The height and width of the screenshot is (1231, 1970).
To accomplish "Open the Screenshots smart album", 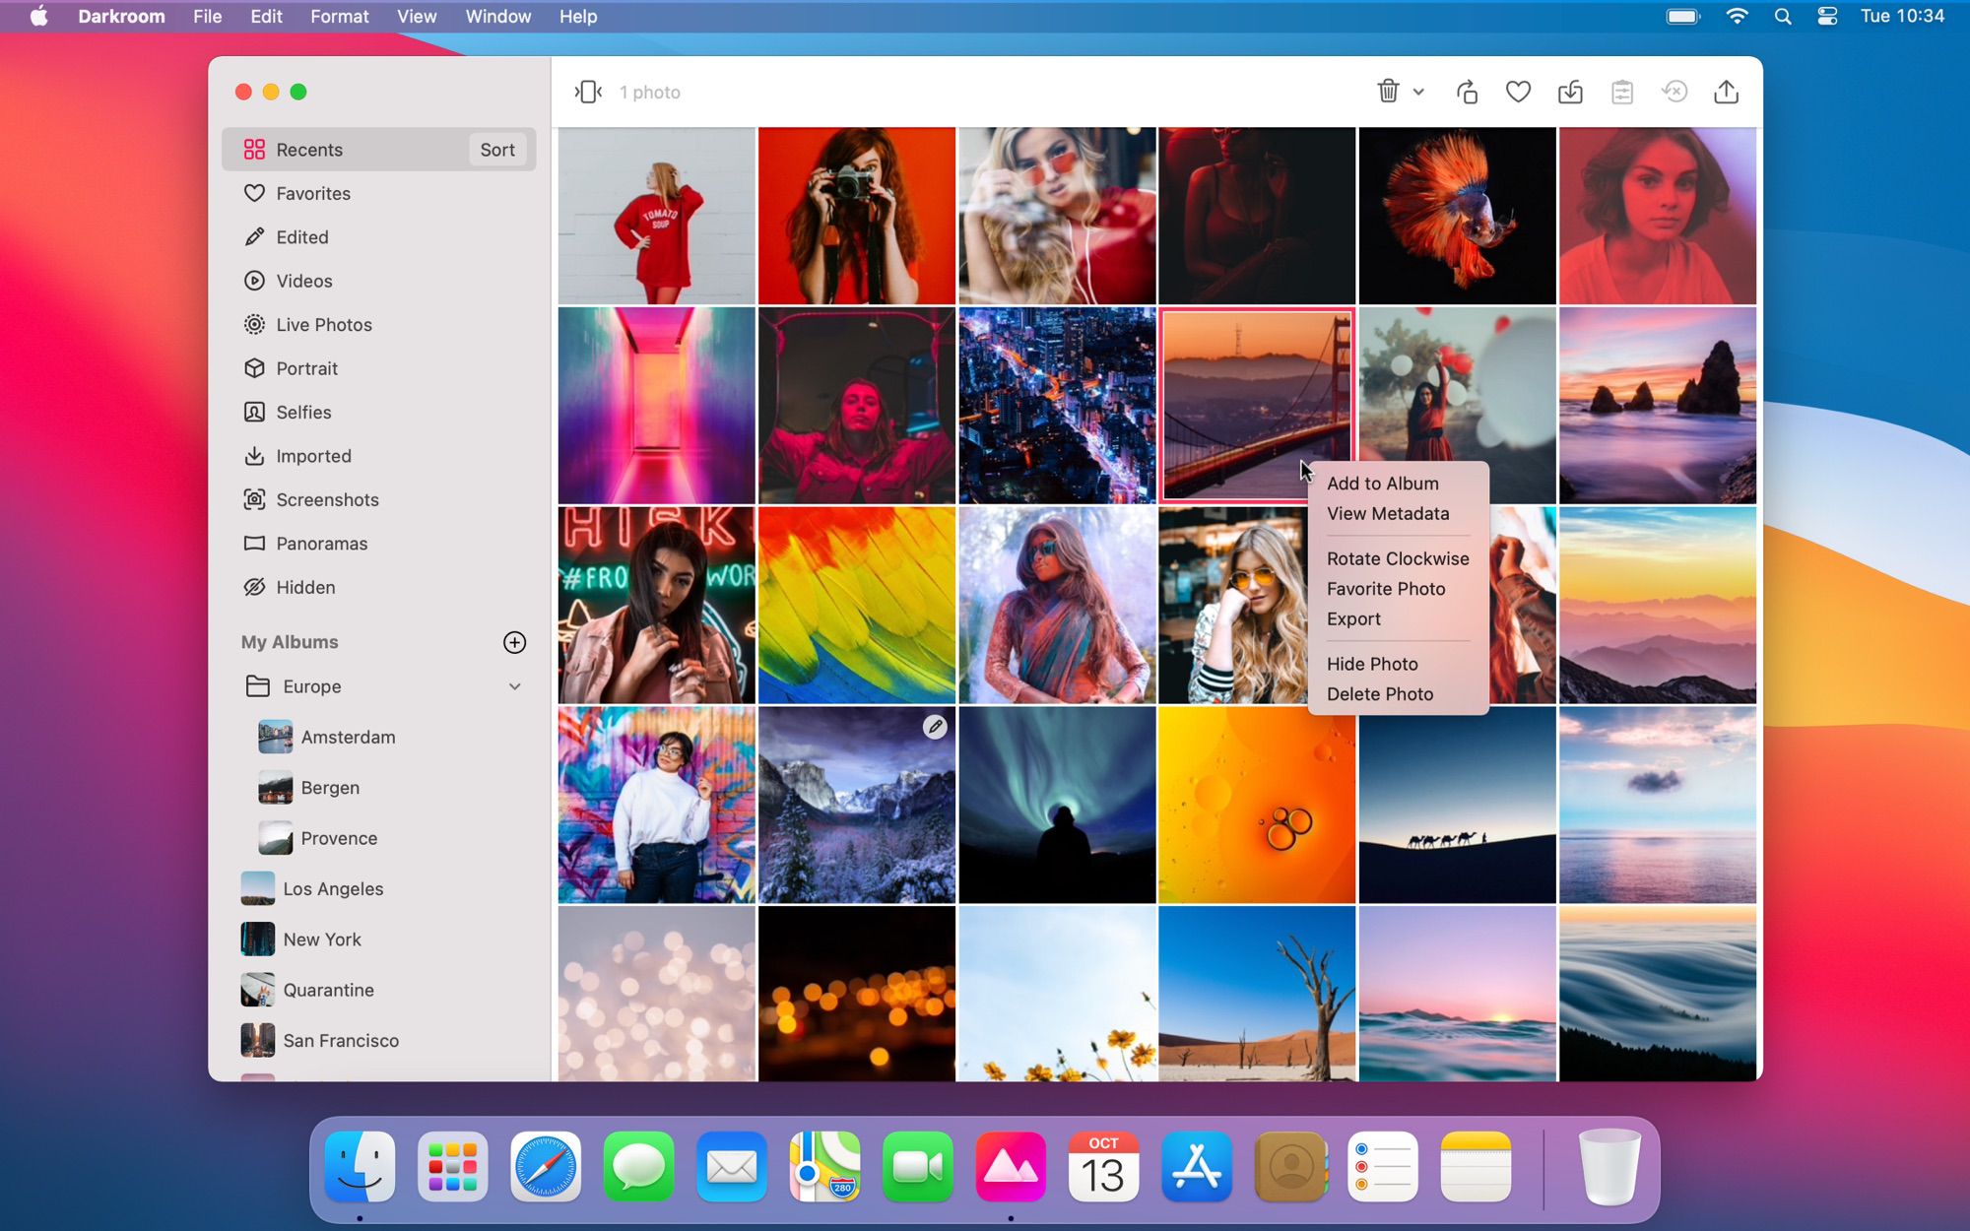I will pyautogui.click(x=327, y=499).
